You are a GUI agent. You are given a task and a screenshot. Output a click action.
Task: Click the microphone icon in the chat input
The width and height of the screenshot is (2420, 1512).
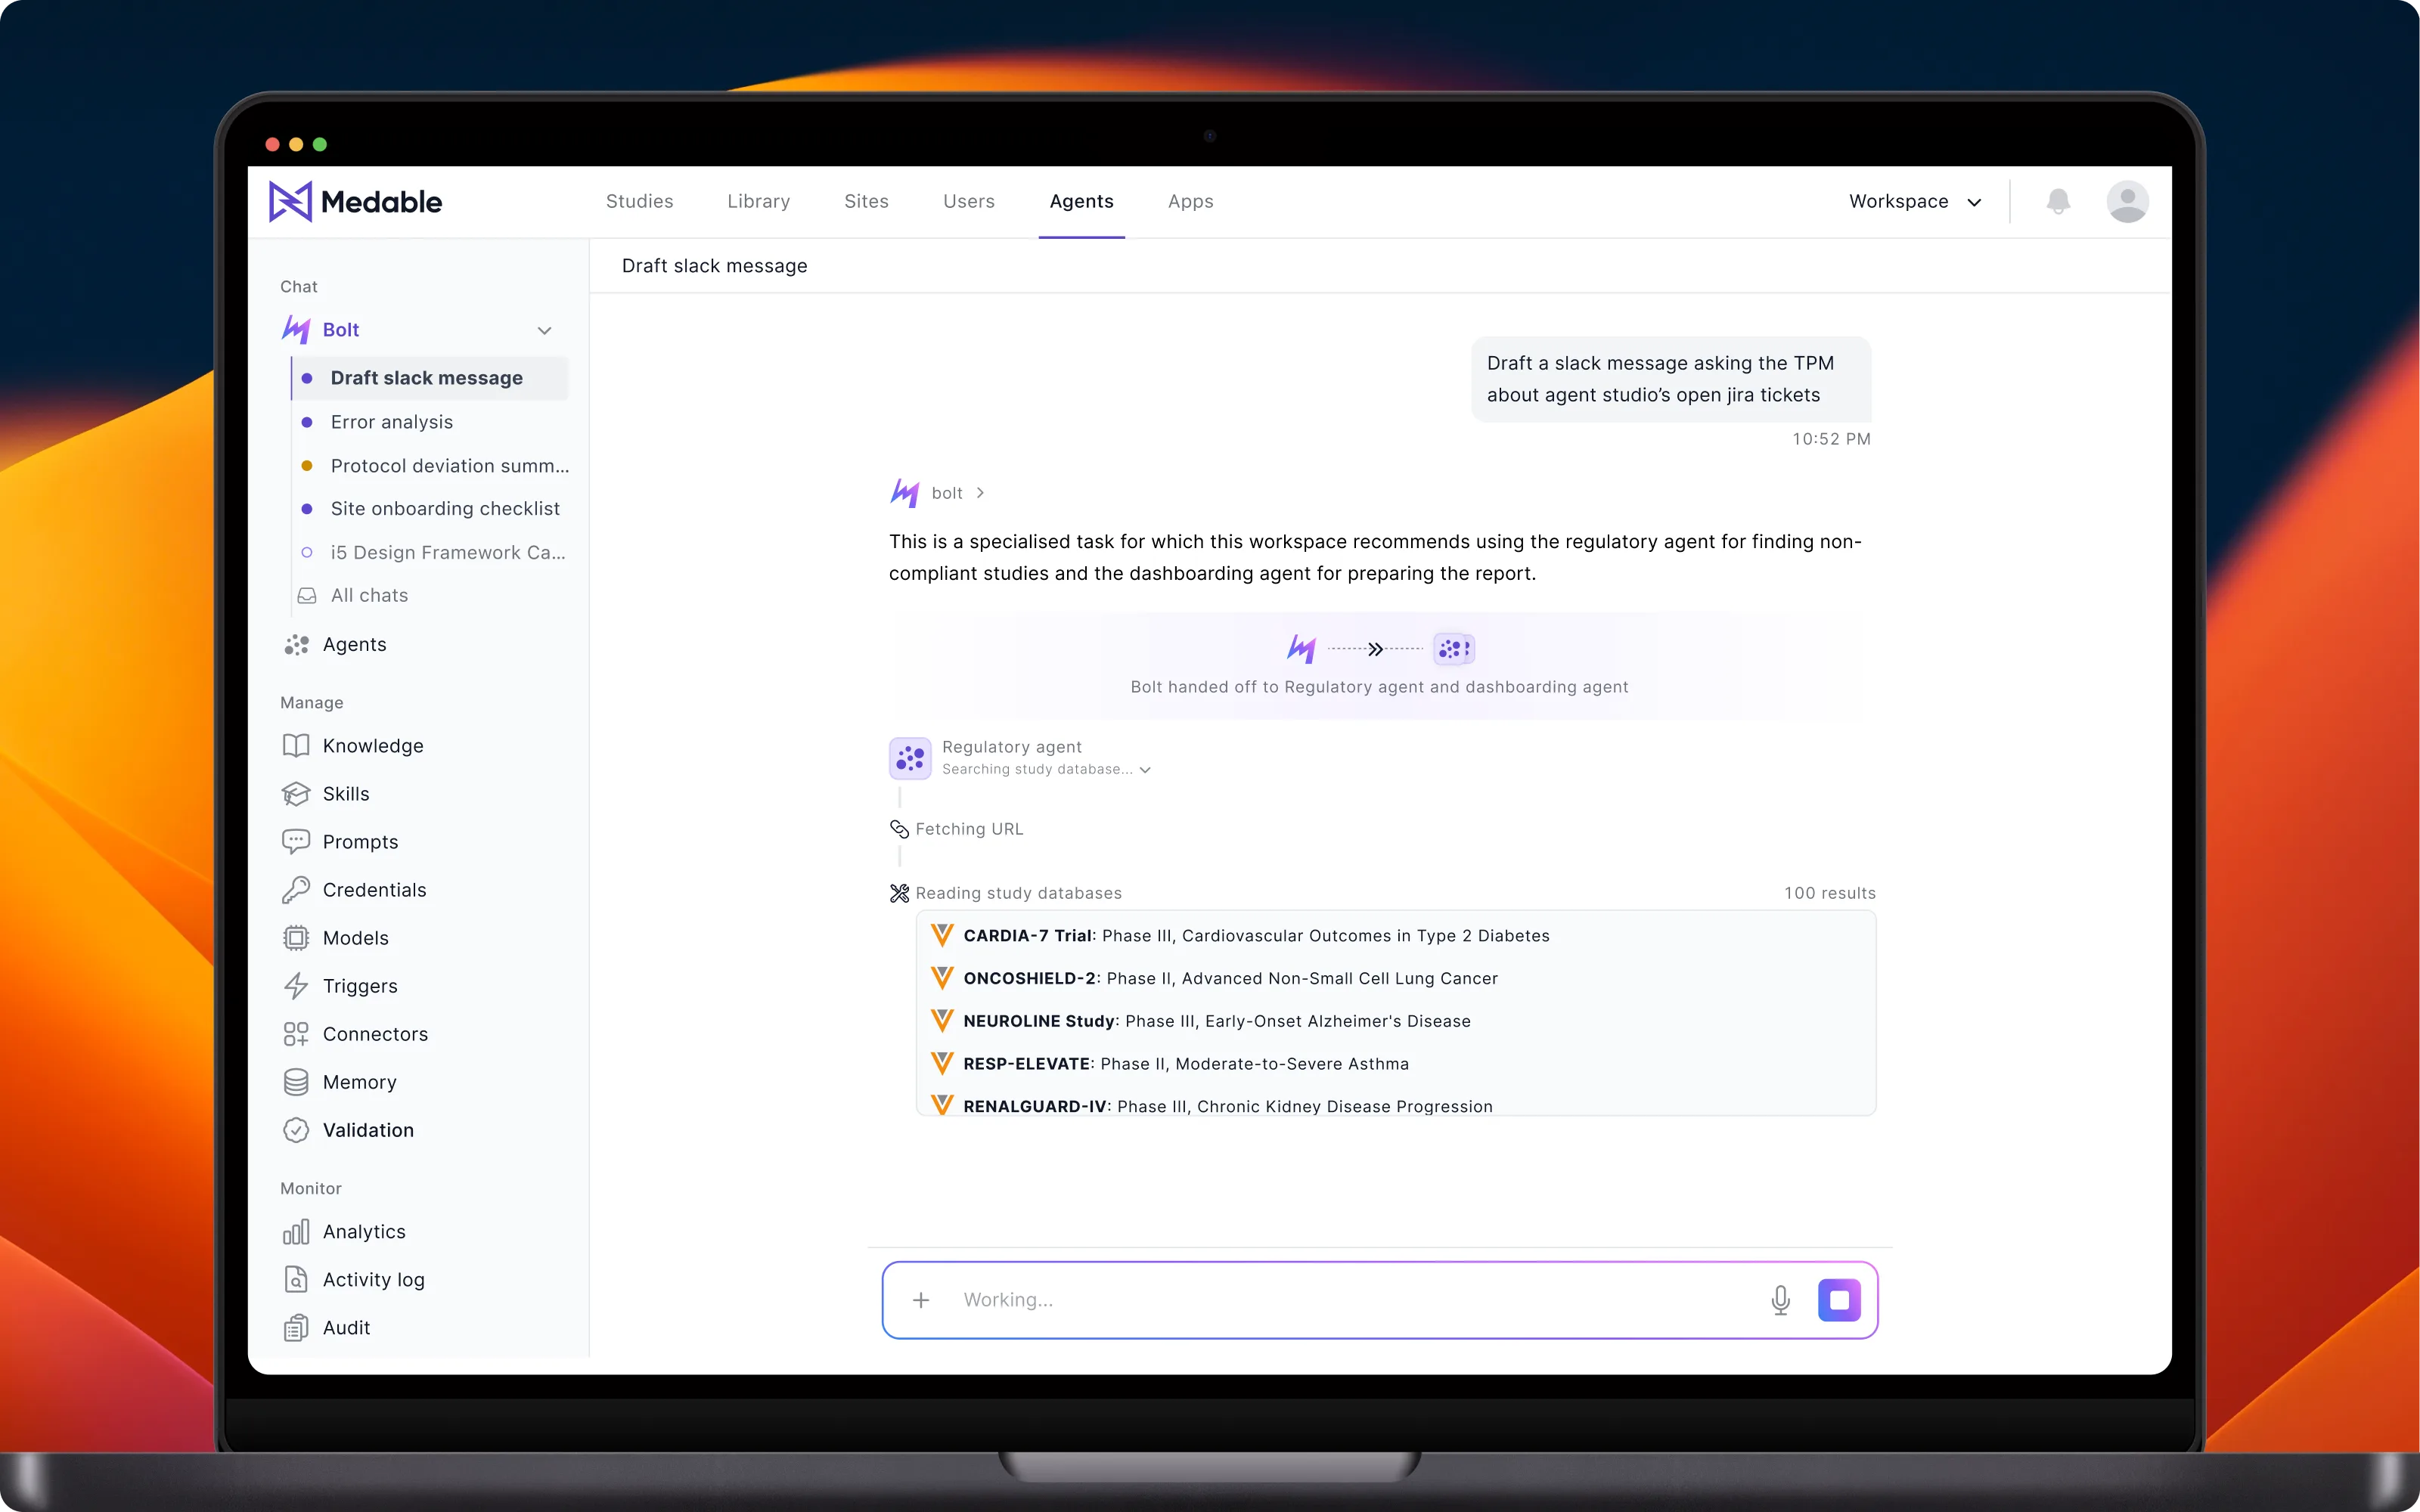click(x=1780, y=1300)
